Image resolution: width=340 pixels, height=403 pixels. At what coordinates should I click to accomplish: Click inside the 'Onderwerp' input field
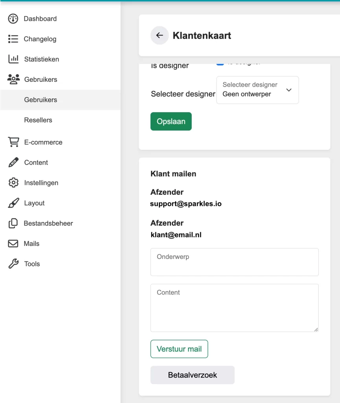pos(234,262)
